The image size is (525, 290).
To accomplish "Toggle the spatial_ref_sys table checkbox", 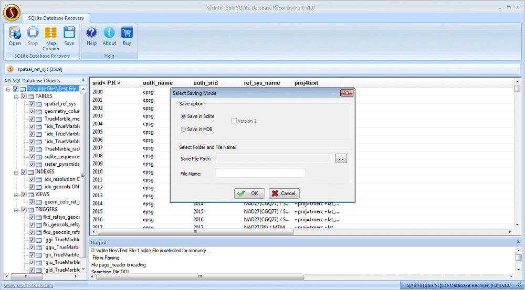I will [32, 104].
